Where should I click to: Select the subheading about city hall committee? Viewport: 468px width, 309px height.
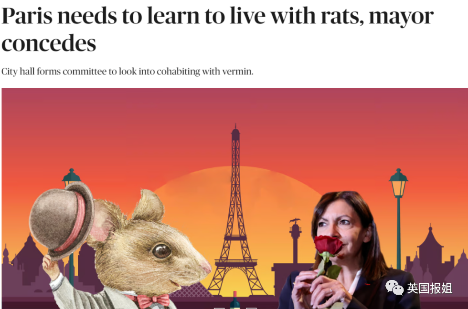128,72
